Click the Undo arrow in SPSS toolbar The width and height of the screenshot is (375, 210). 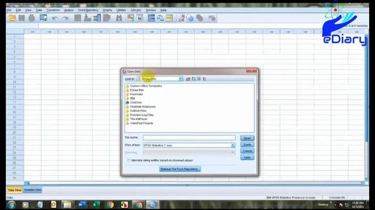pos(54,18)
